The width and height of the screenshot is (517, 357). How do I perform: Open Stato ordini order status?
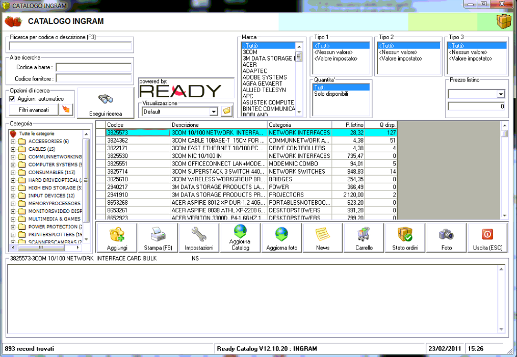pos(405,238)
